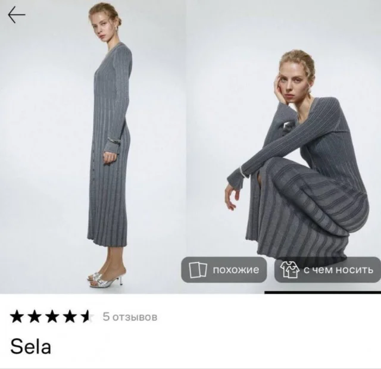Screen dimensions: 381x369
Task: Open the Sela brand name
Action: 30,346
